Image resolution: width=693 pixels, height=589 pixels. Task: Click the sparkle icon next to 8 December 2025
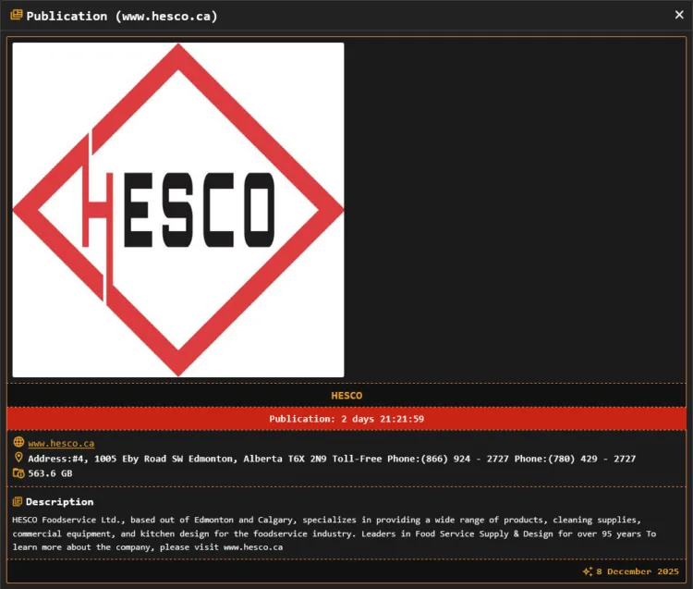point(588,571)
